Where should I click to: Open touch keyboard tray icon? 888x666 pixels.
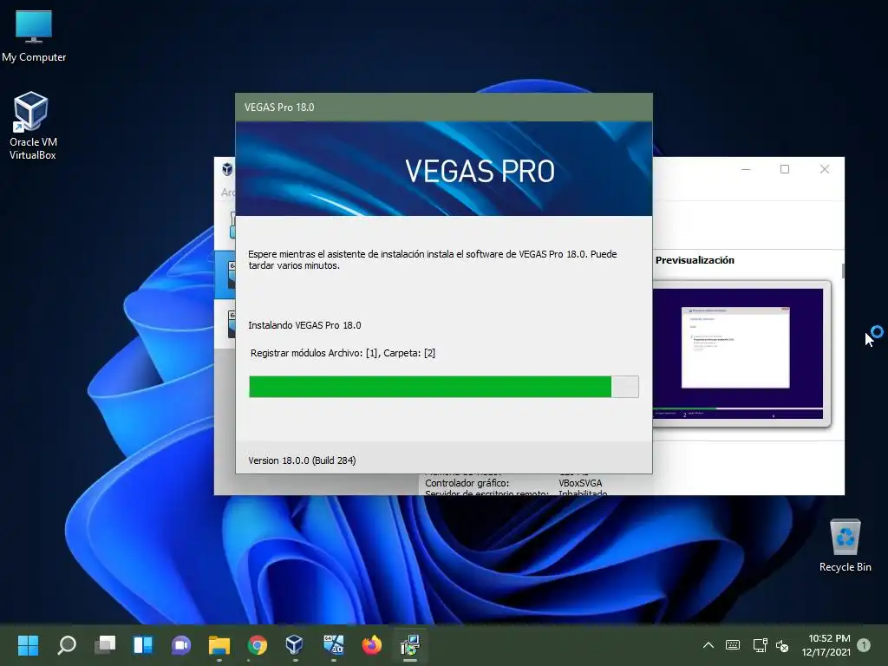[x=733, y=645]
